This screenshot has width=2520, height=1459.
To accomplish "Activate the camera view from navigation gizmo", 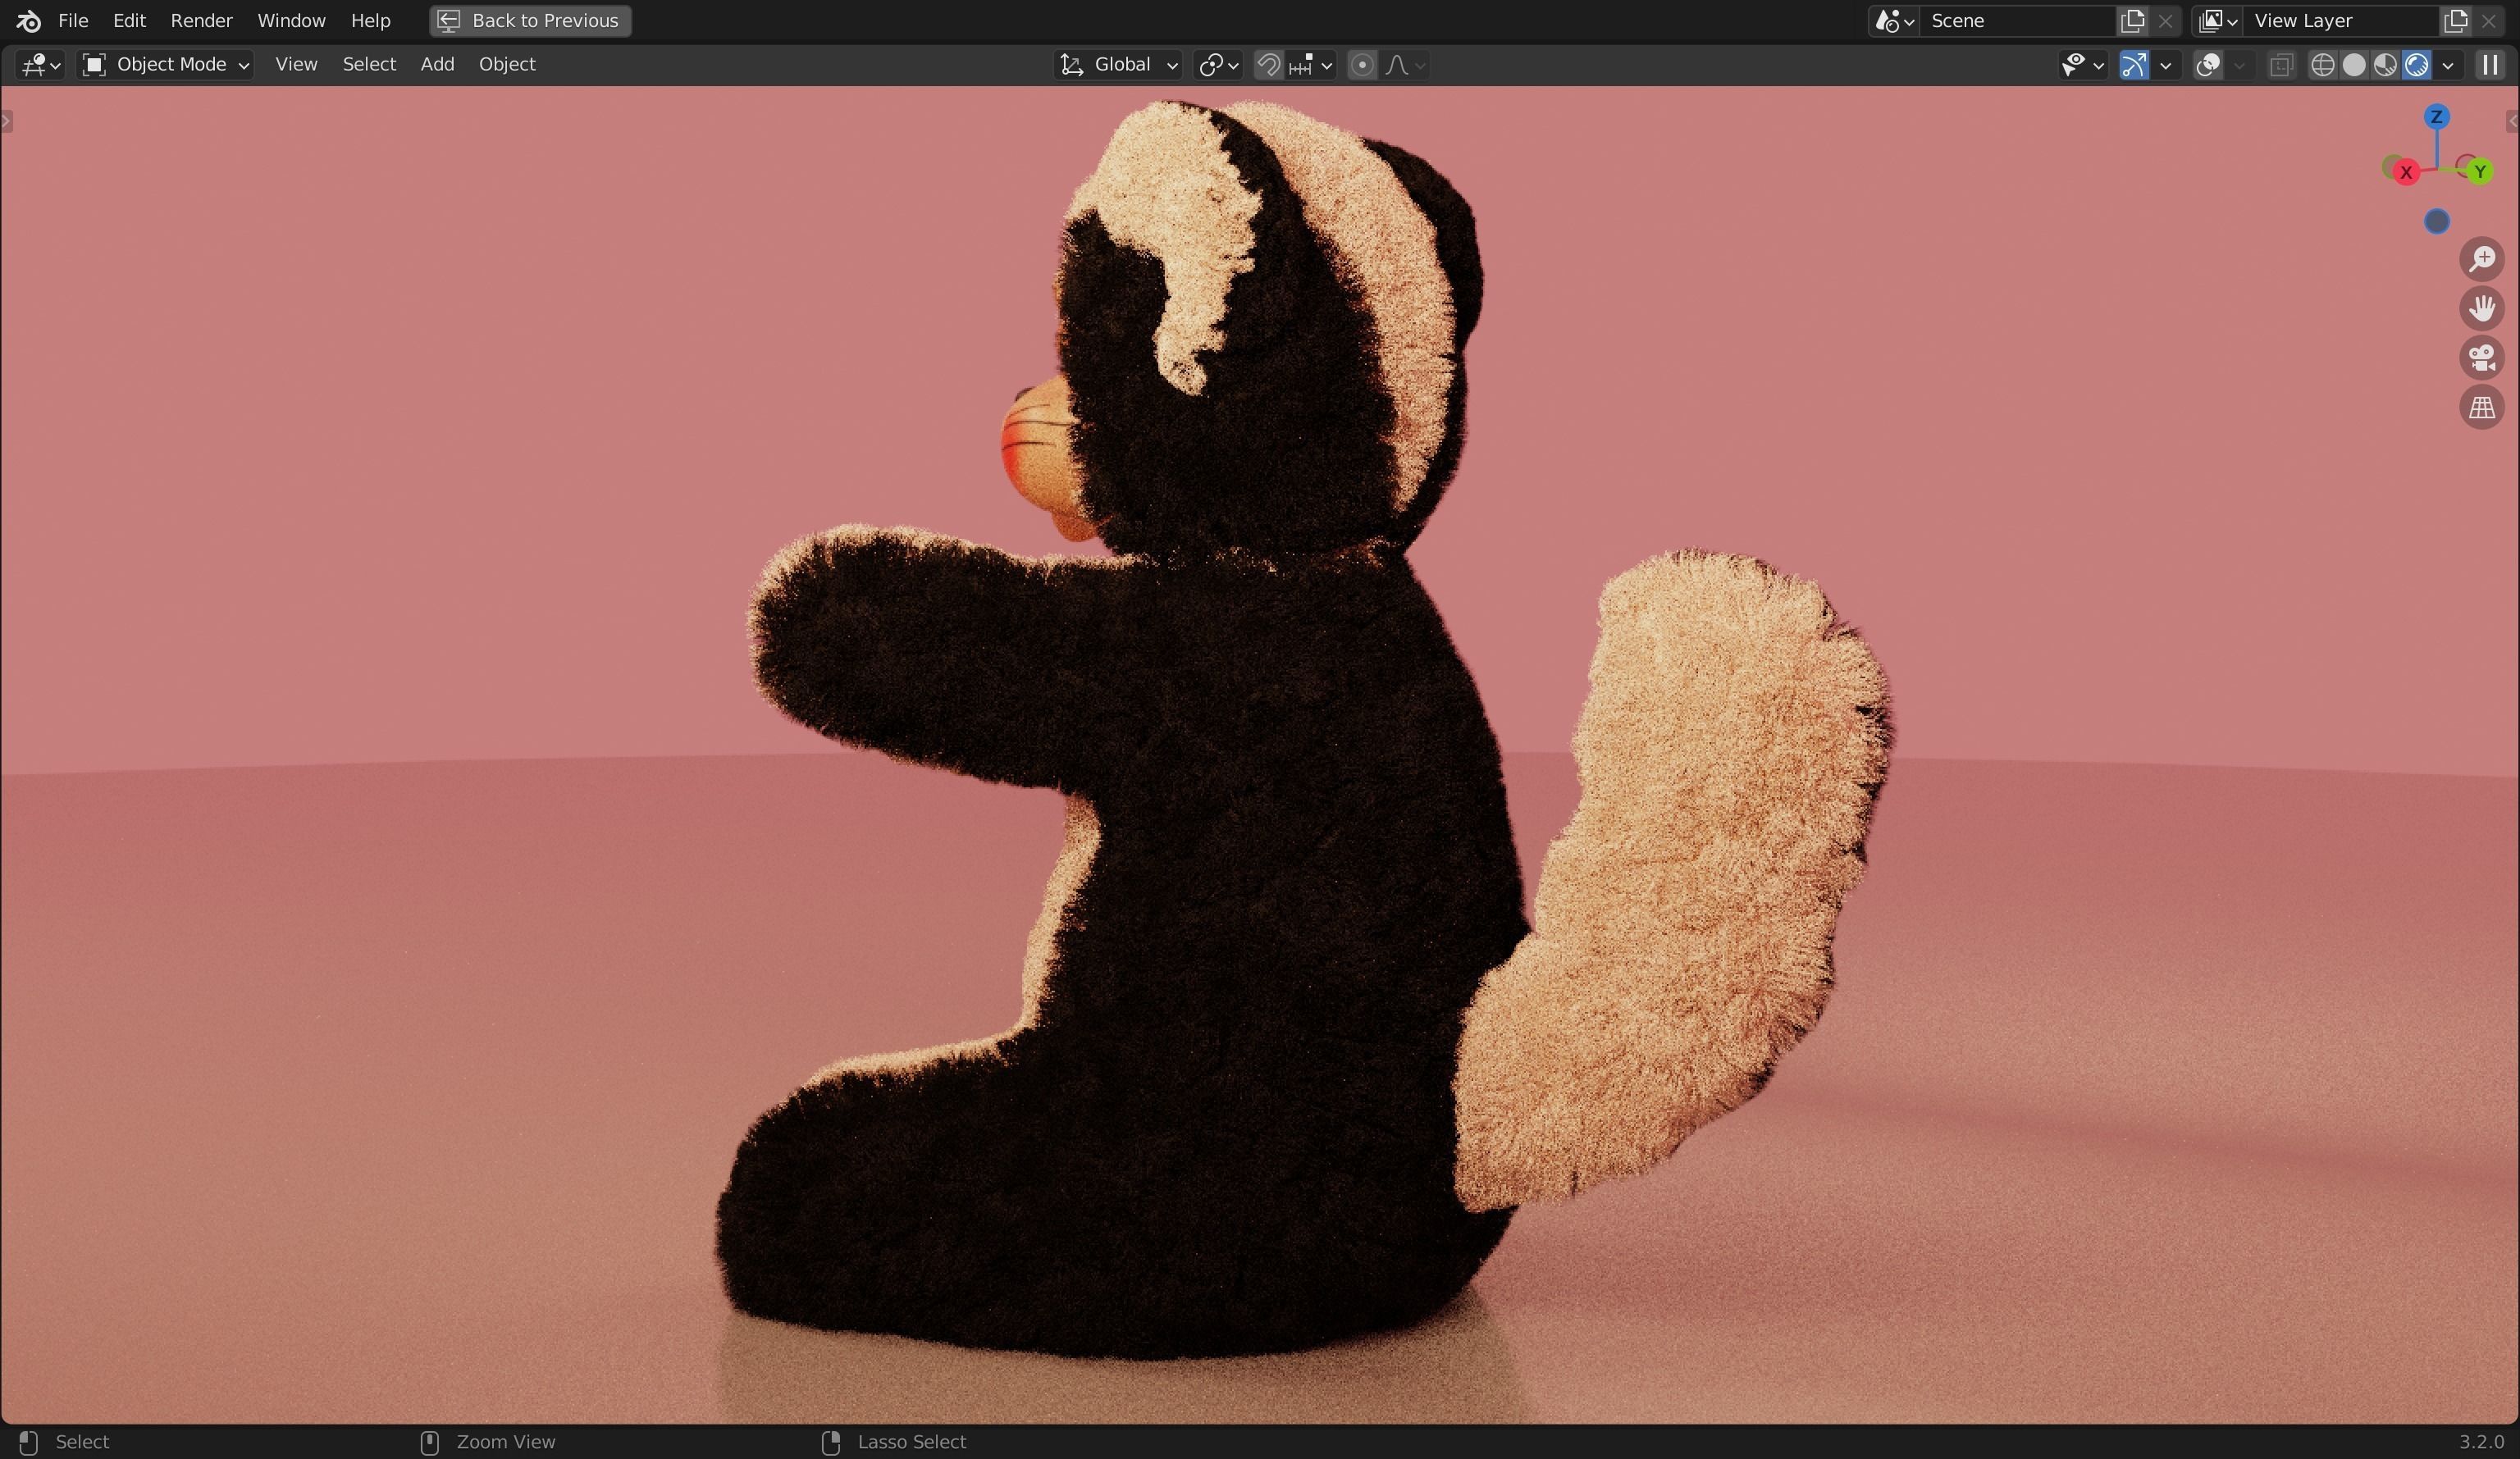I will click(x=2482, y=358).
